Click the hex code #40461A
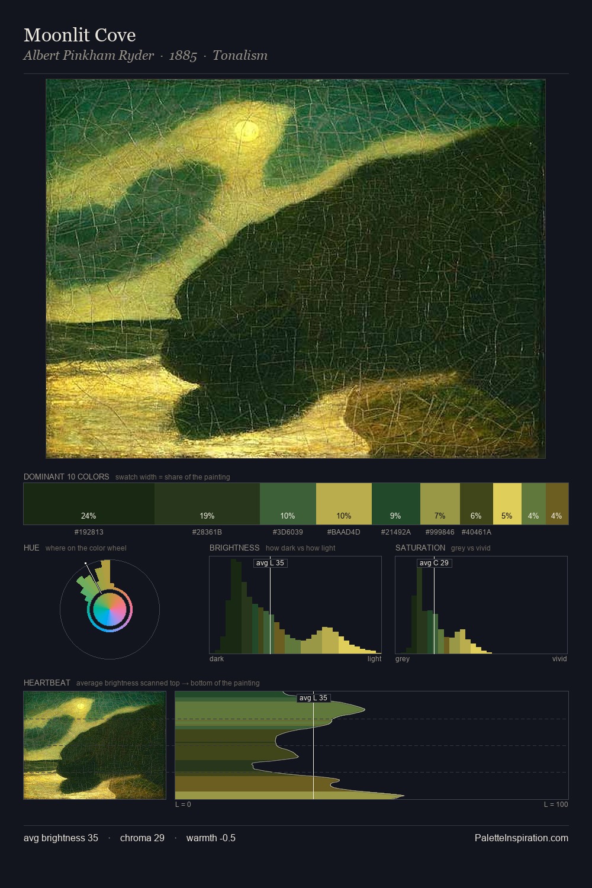Image resolution: width=592 pixels, height=888 pixels. click(x=477, y=532)
